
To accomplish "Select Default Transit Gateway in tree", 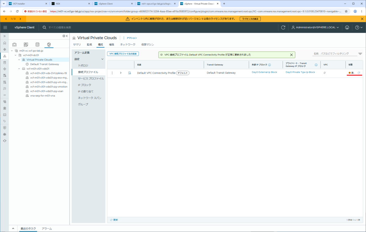I will [45, 64].
